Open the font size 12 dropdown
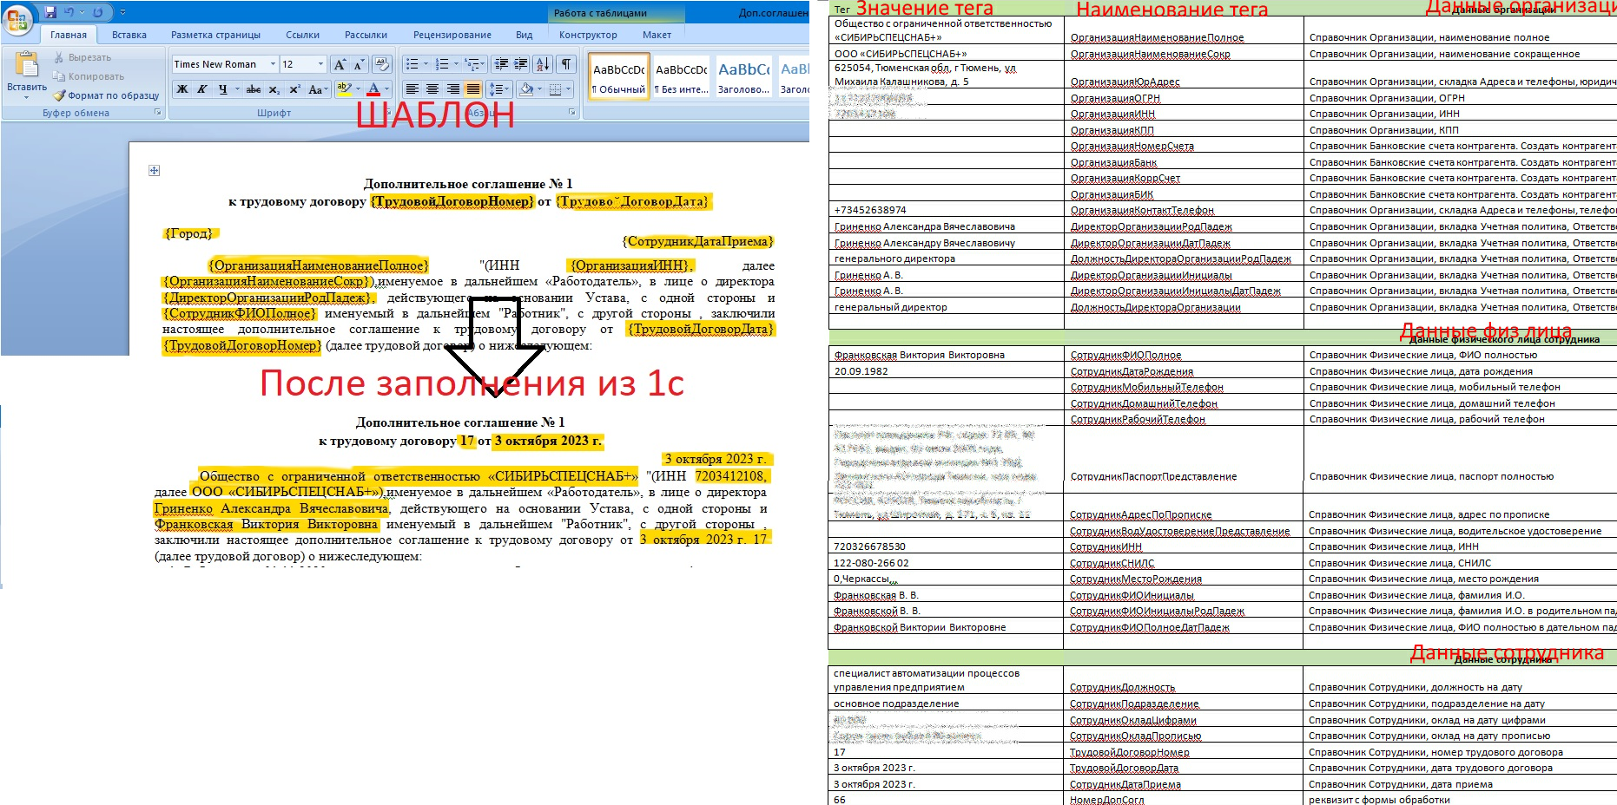This screenshot has height=805, width=1617. click(x=320, y=64)
